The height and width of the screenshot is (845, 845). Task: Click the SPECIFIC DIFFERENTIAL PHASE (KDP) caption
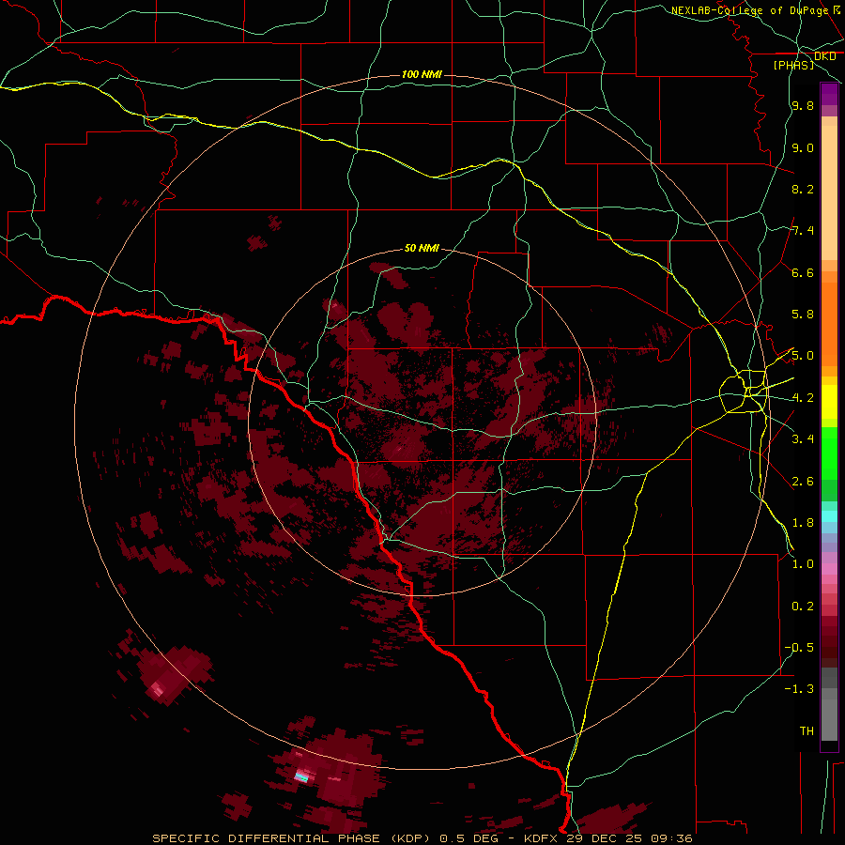click(293, 838)
